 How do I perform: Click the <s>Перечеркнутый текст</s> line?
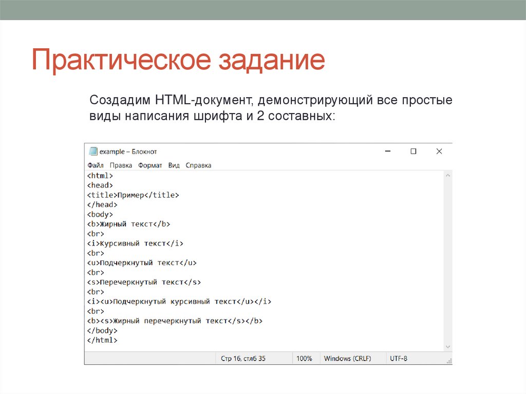point(144,282)
